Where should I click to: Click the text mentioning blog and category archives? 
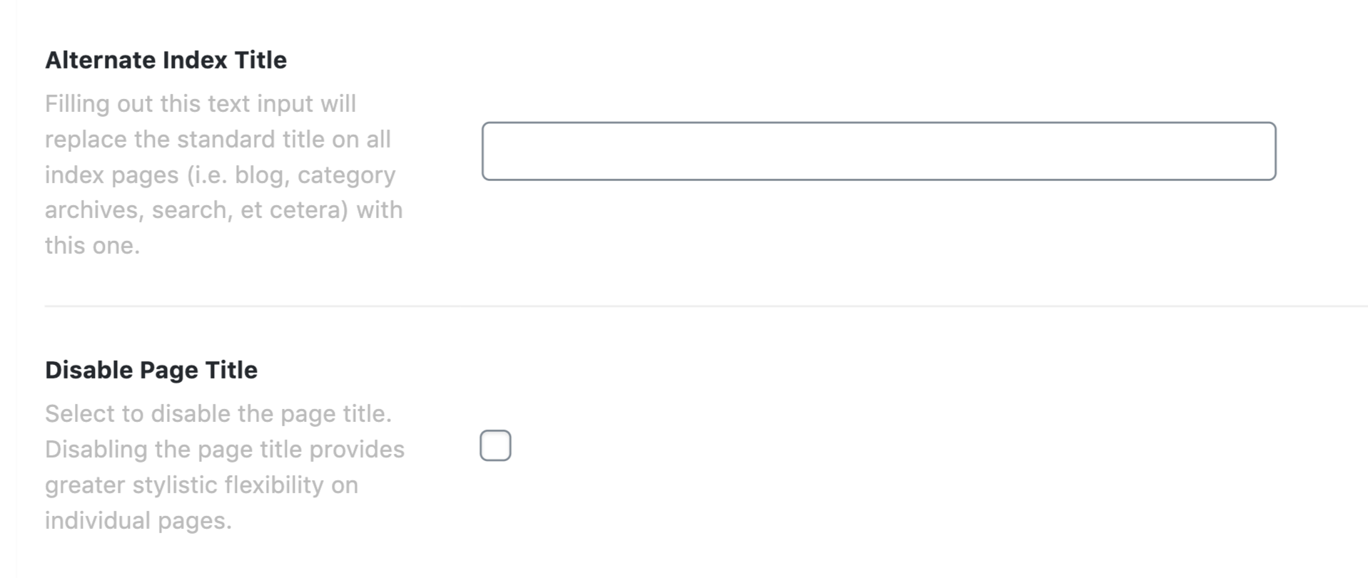[220, 175]
